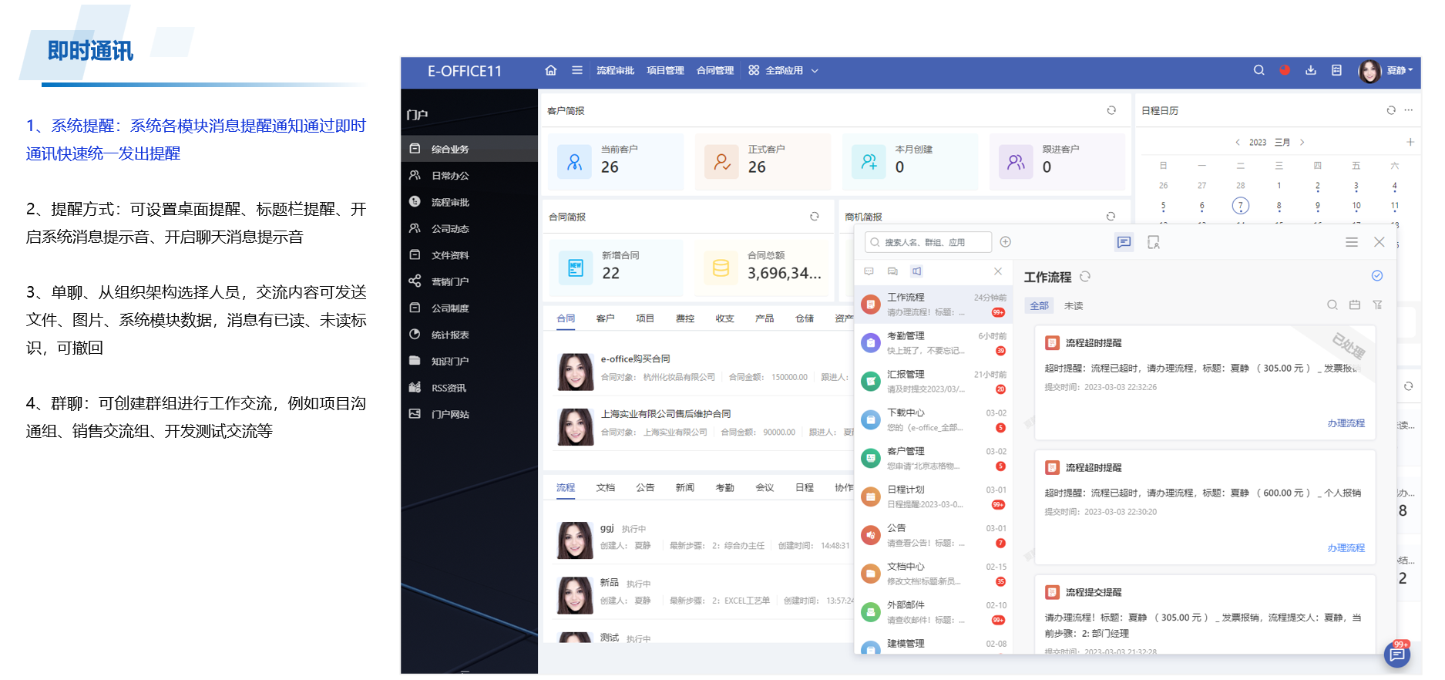Open more options in 日程日历 panel
Image resolution: width=1445 pixels, height=680 pixels.
(1409, 110)
